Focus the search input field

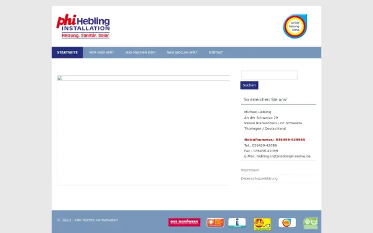pyautogui.click(x=269, y=75)
